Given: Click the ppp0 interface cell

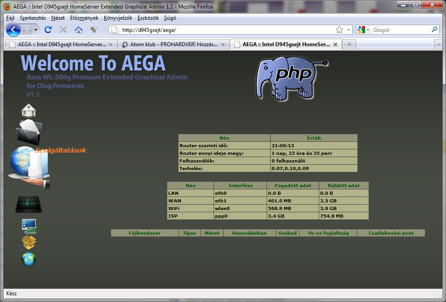Looking at the screenshot, I should (241, 216).
